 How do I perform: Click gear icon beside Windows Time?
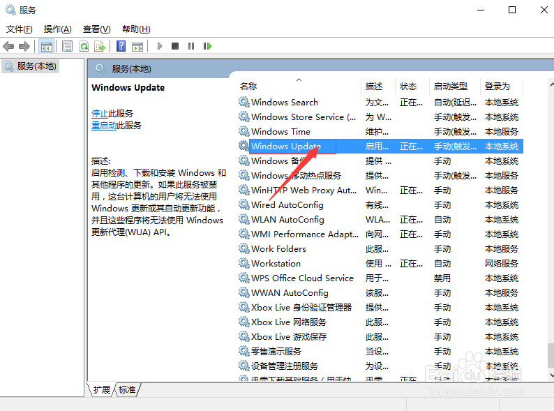[244, 131]
